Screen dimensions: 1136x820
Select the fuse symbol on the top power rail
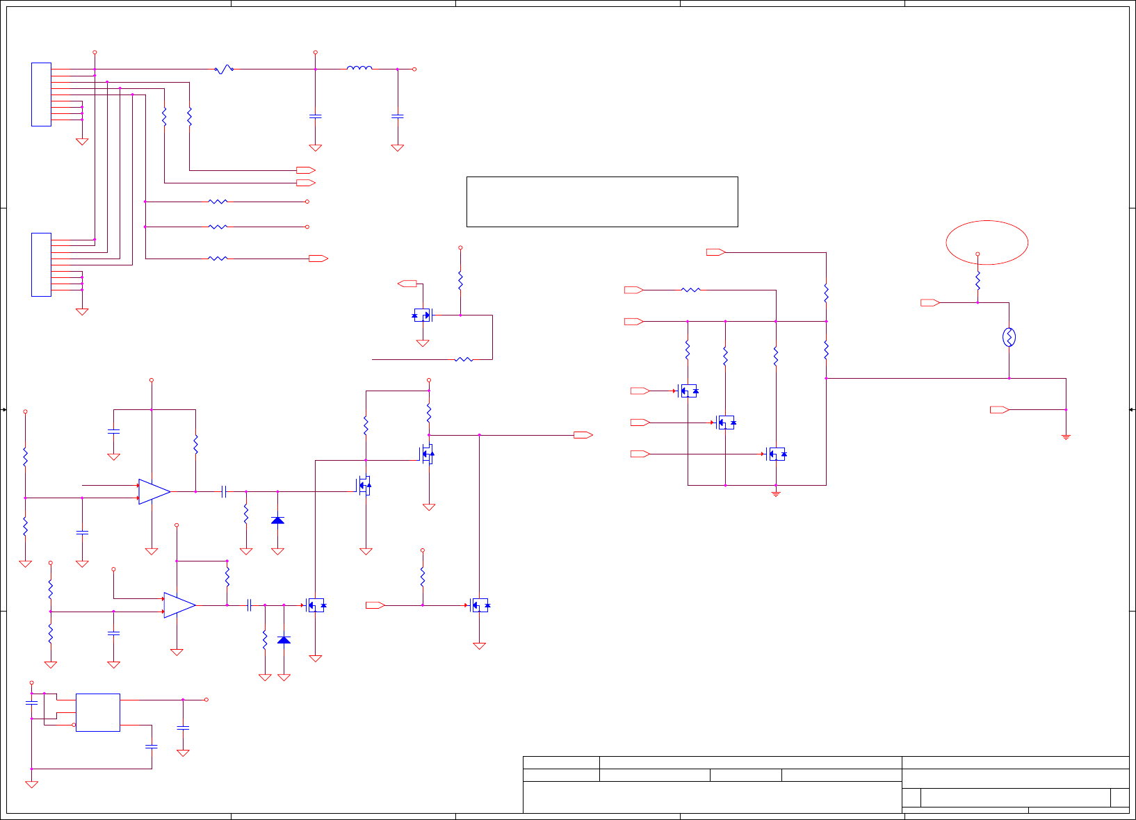pos(223,69)
